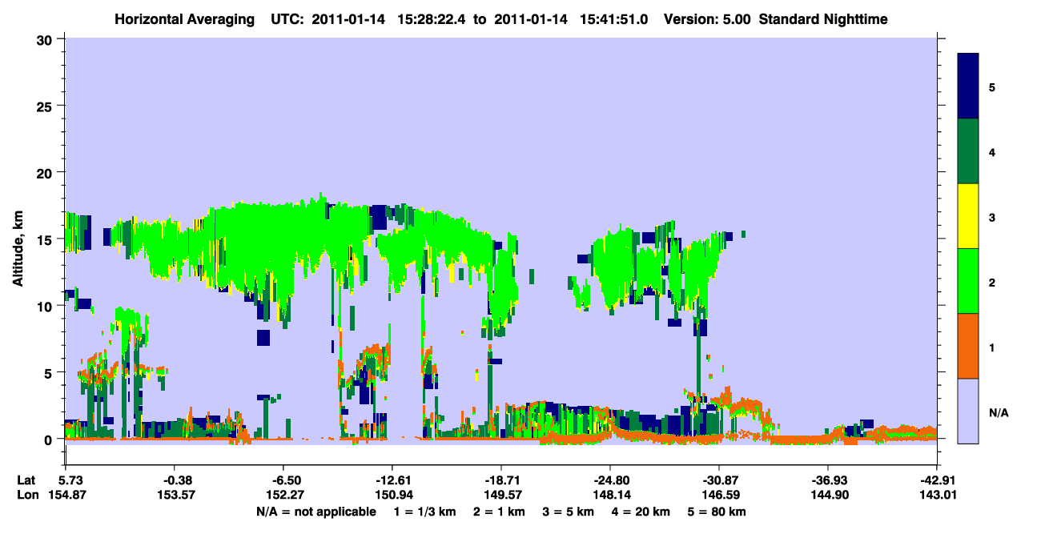Click the orange colorbar segment labeled 1

(968, 346)
